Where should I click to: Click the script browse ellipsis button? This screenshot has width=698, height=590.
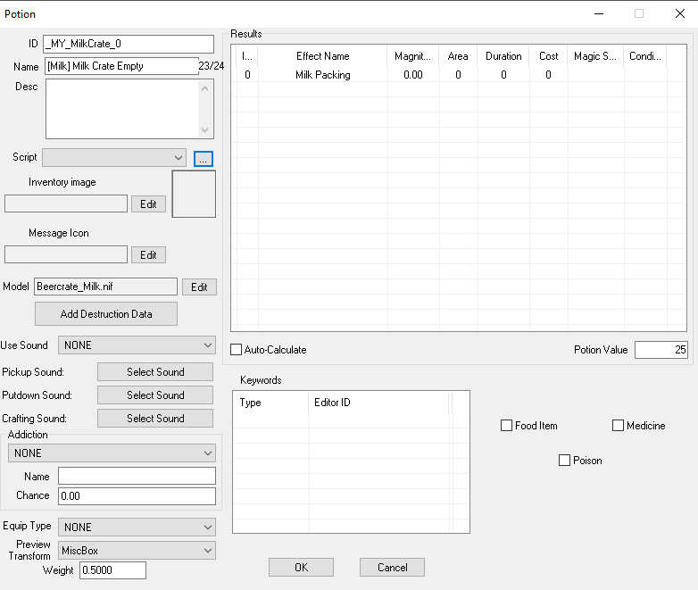(x=203, y=159)
